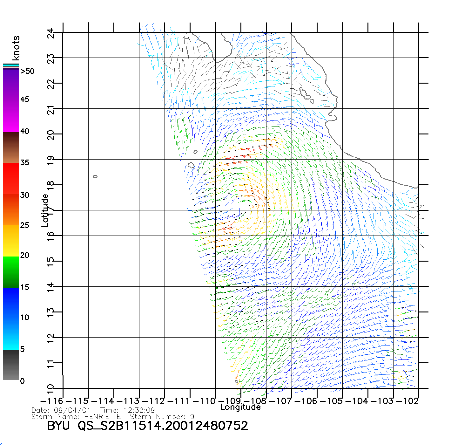Select the yellow 20-25 knots legend segment
The width and height of the screenshot is (451, 445).
point(11,241)
